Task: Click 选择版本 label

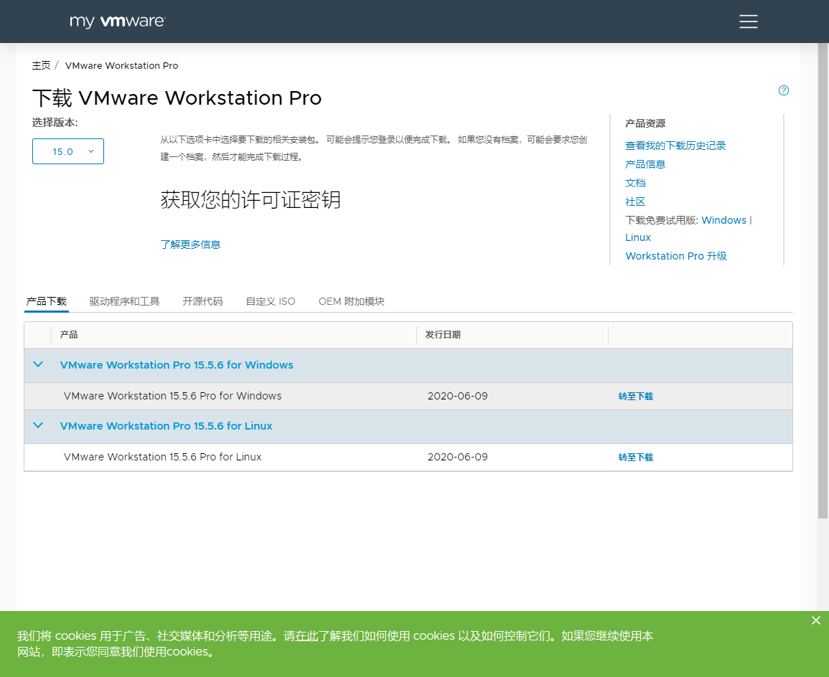Action: [55, 123]
